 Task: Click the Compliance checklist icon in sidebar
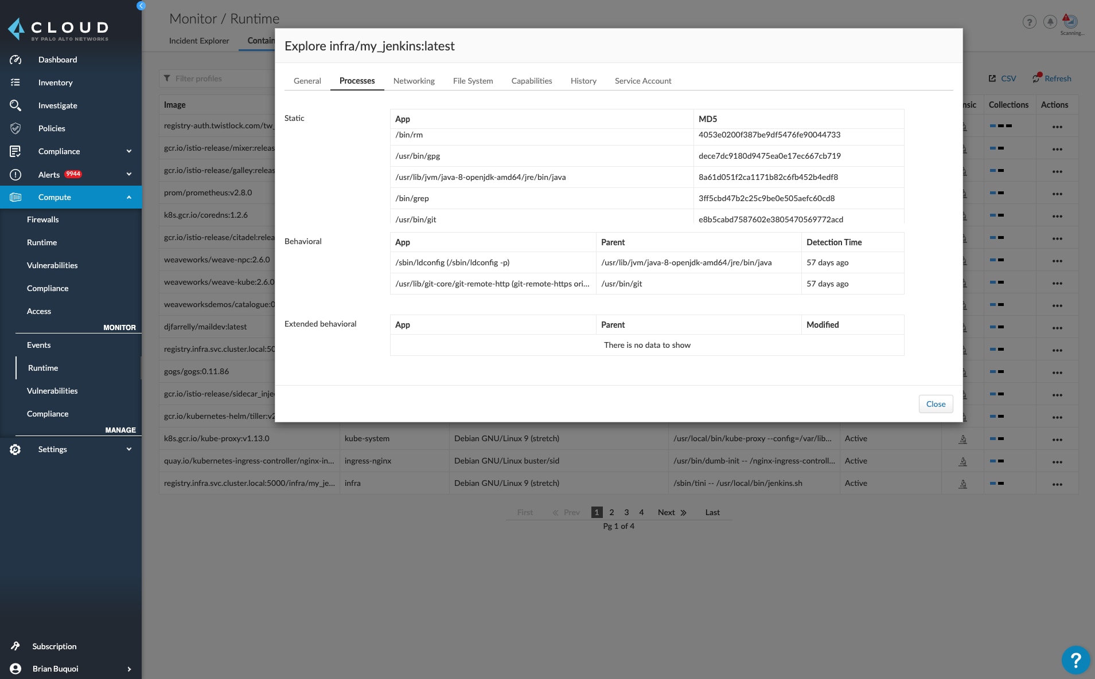(x=15, y=151)
